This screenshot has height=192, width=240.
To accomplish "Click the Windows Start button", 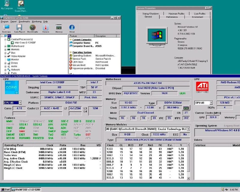I will [5, 189].
